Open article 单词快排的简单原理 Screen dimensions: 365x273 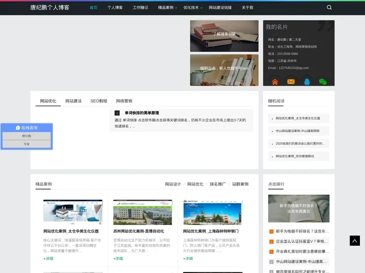[x=142, y=113]
